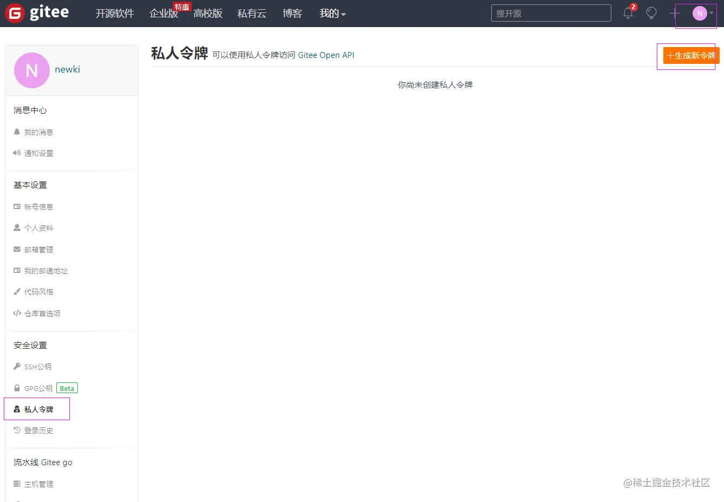
Task: Follow the Gitee Open API link
Action: (x=326, y=55)
